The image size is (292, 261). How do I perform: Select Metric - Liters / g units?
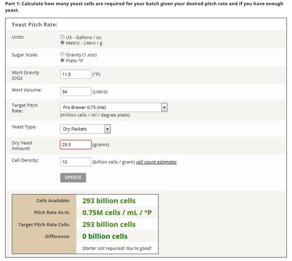(63, 43)
